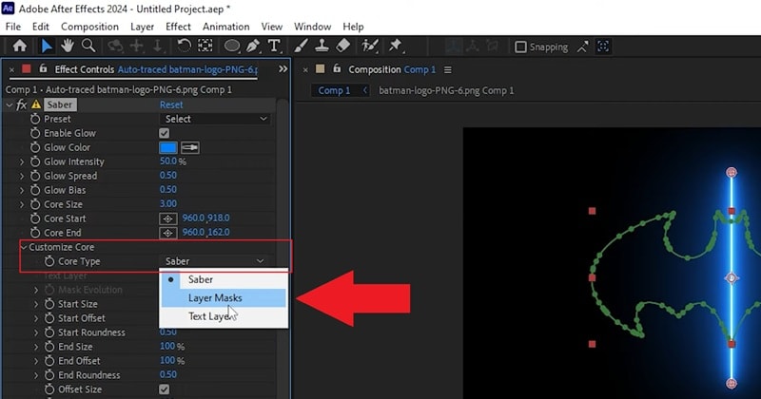
Task: Expand the Start Roundness property
Action: [36, 332]
